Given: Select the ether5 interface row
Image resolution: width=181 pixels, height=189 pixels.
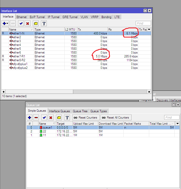Looking at the screenshot, I should pyautogui.click(x=76, y=49).
